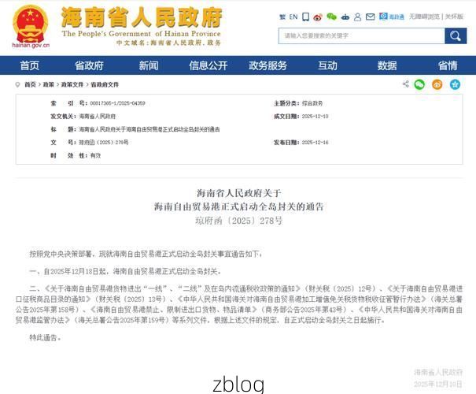Open the 信息公开 navigation tab

pos(208,65)
